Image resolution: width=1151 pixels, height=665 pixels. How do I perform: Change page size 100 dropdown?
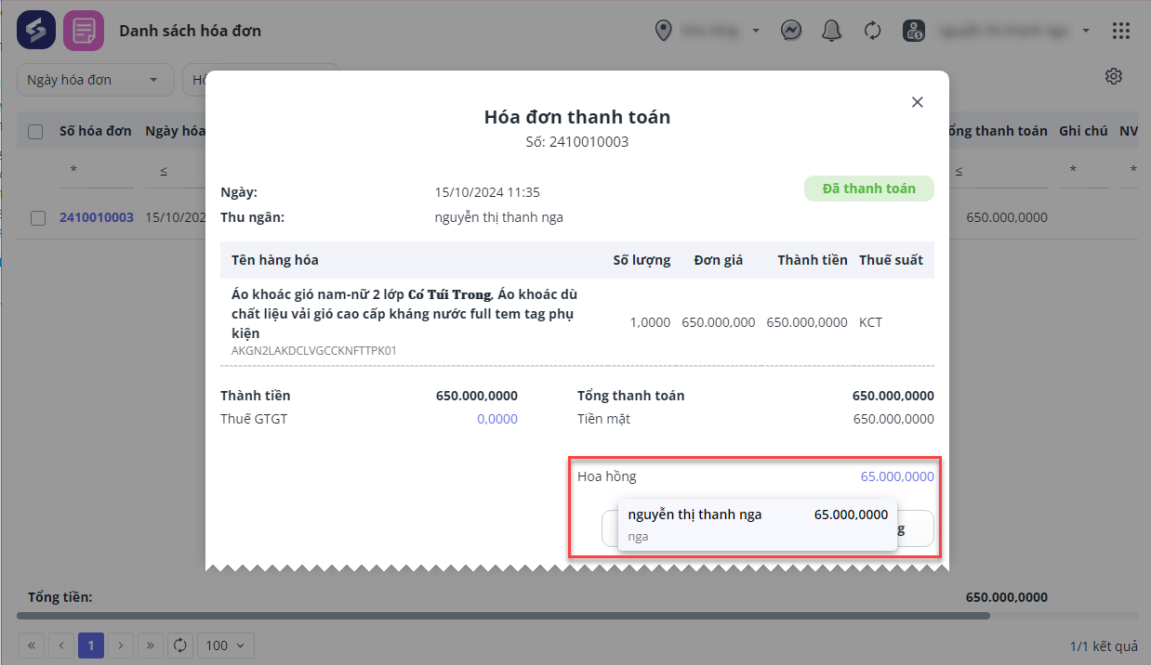tap(226, 645)
